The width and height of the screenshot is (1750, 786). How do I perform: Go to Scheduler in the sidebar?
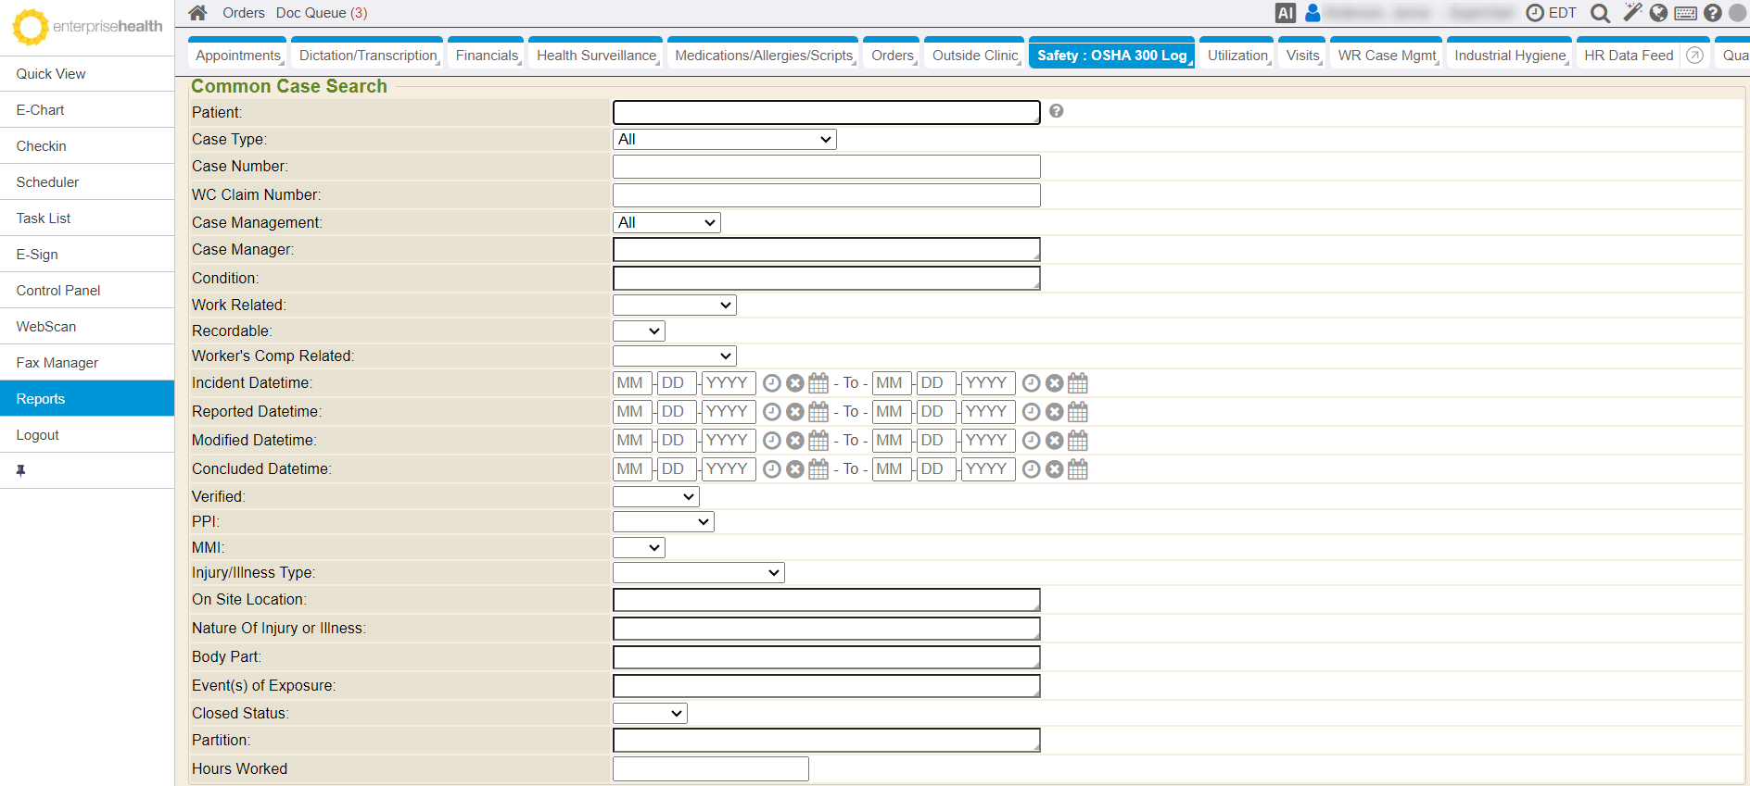click(x=47, y=182)
